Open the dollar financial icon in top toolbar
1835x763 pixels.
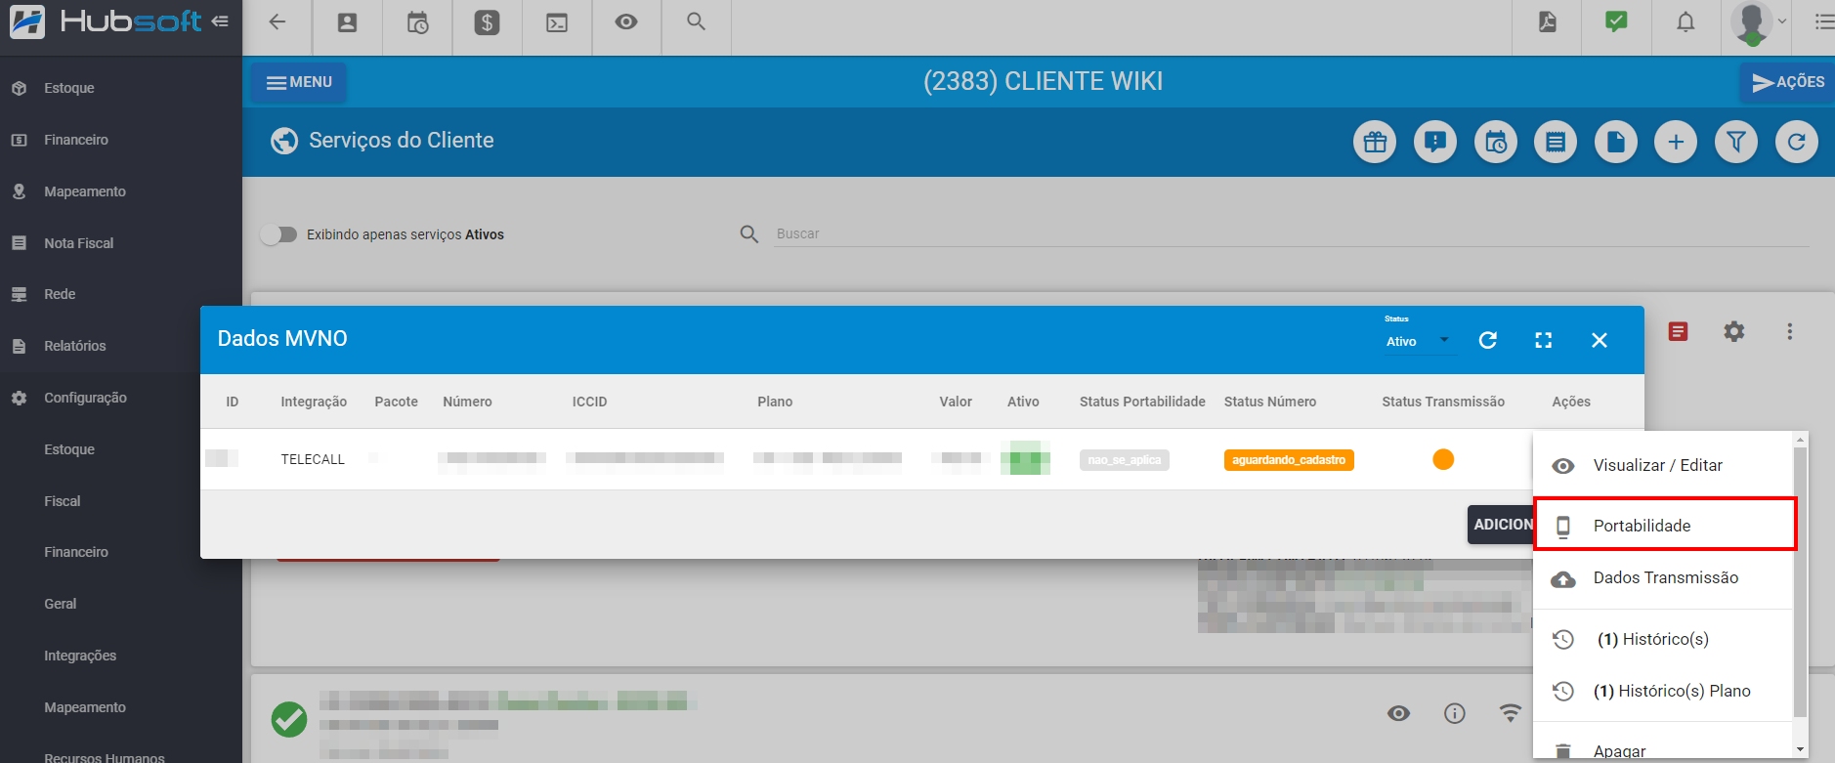[487, 22]
